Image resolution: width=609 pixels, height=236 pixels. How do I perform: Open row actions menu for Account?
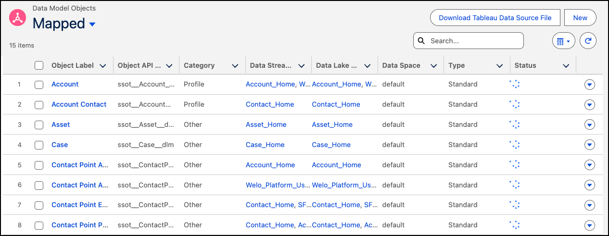[x=589, y=85]
